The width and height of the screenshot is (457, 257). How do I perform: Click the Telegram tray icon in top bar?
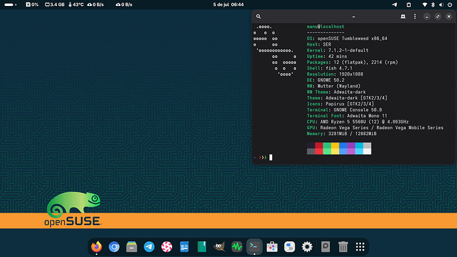[394, 5]
